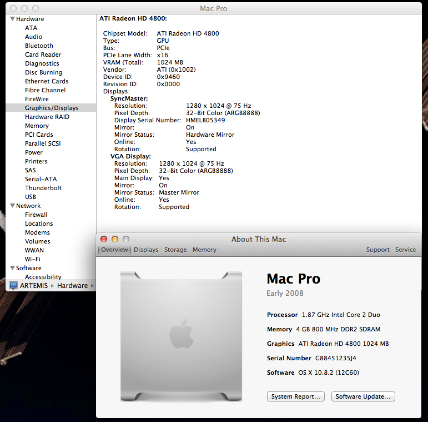Click the Software Update button
Image resolution: width=428 pixels, height=422 pixels.
tap(363, 396)
